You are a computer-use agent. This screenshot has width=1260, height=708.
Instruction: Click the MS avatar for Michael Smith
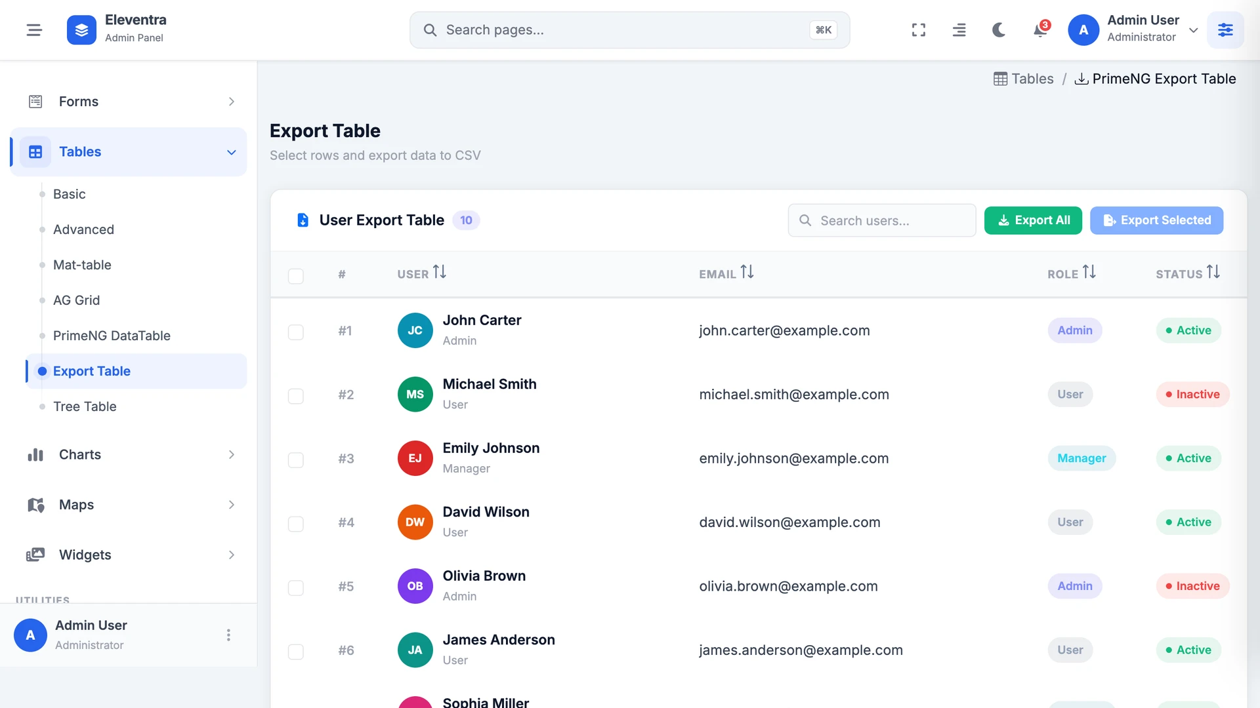(x=415, y=395)
